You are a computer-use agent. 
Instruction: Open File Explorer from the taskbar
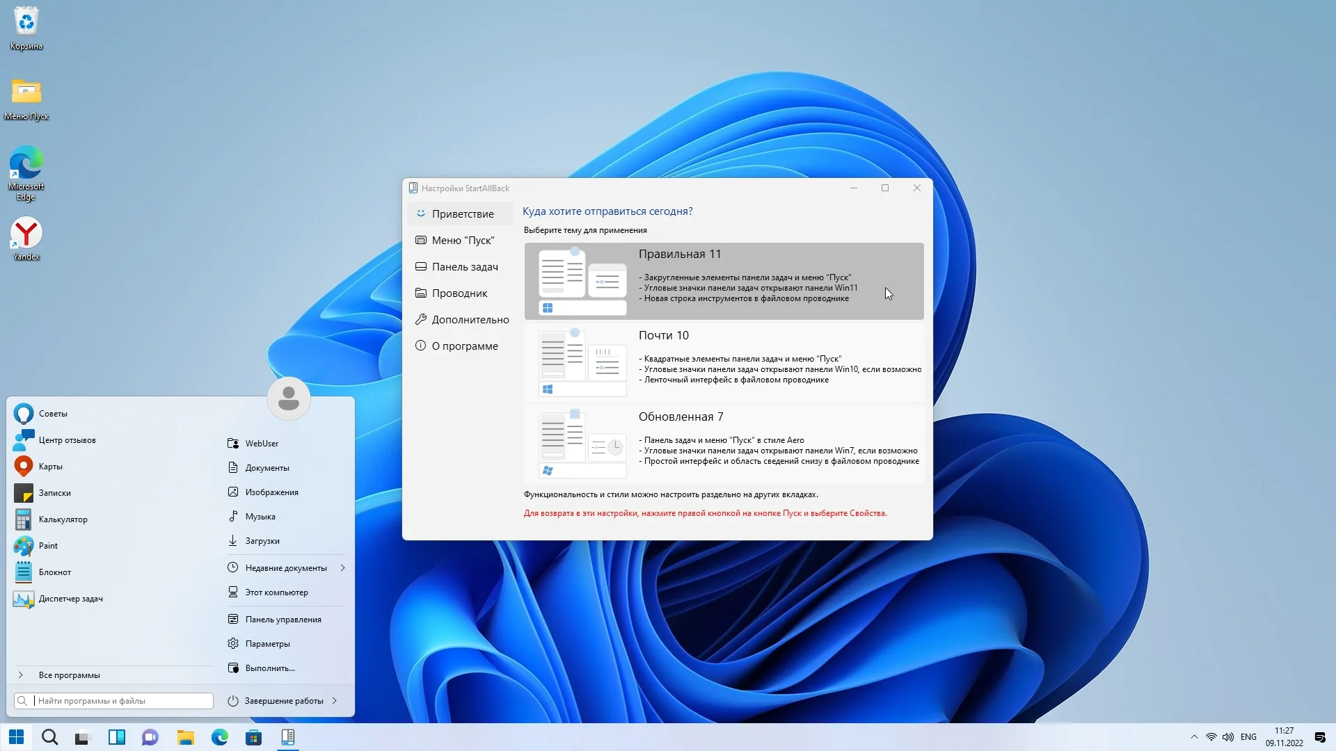[185, 737]
